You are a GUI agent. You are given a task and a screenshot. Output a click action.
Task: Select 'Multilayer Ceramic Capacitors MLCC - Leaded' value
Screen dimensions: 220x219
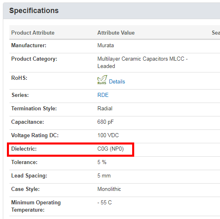coord(142,63)
